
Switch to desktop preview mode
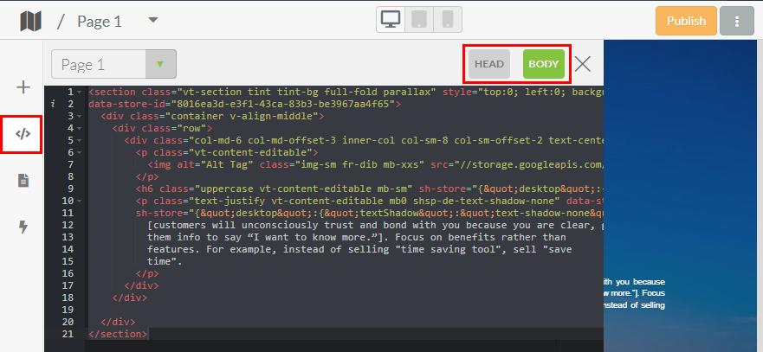pos(391,20)
